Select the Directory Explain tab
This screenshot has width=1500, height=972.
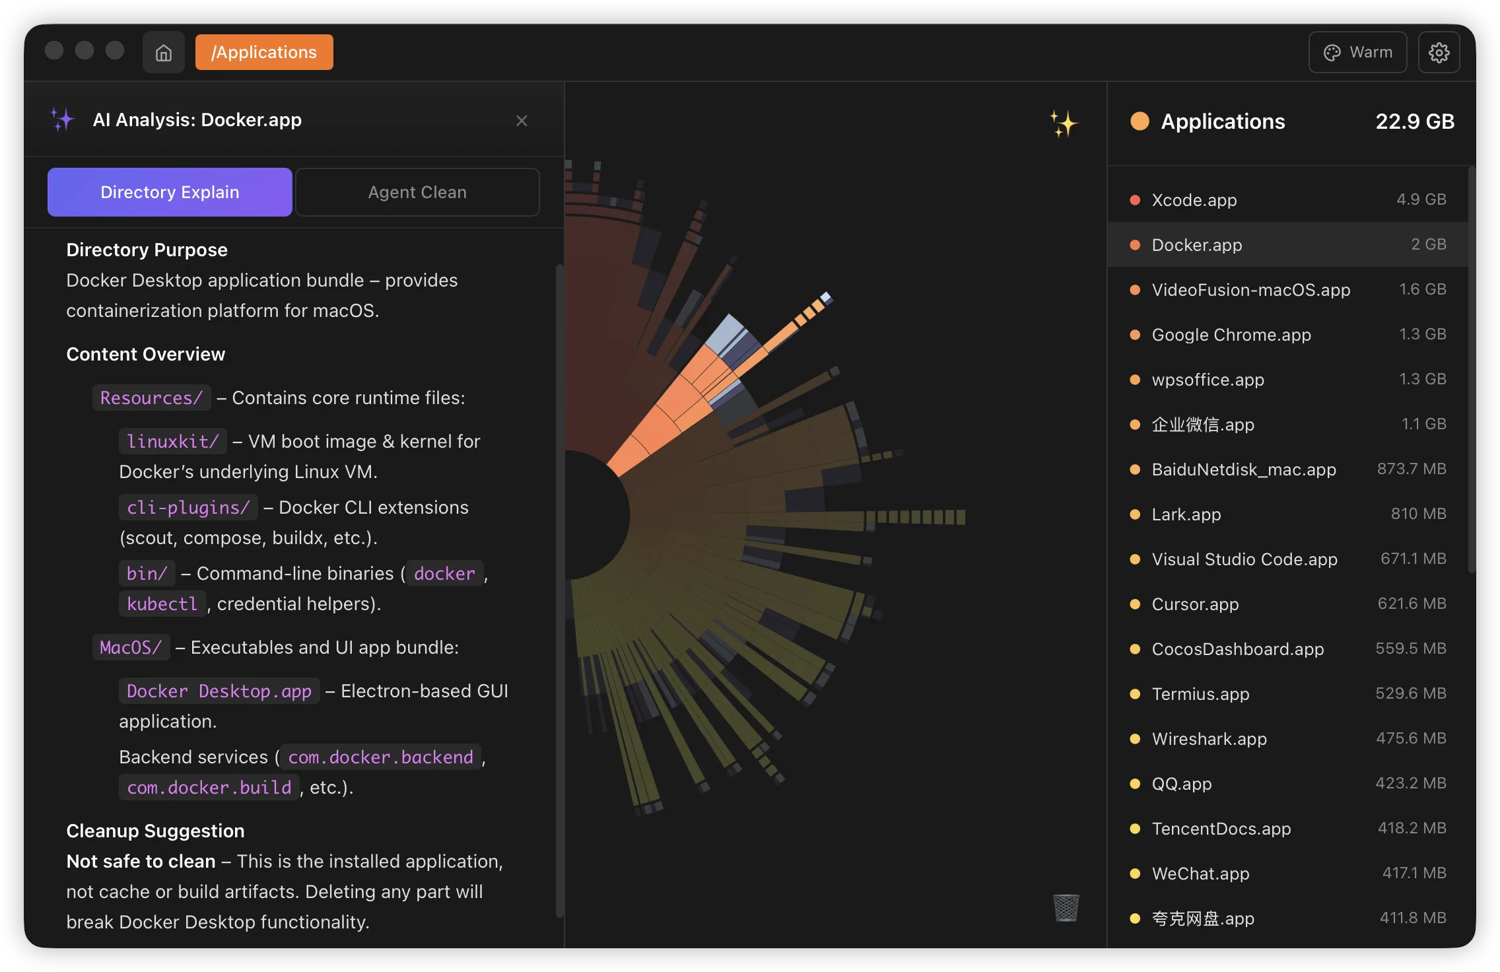coord(170,192)
